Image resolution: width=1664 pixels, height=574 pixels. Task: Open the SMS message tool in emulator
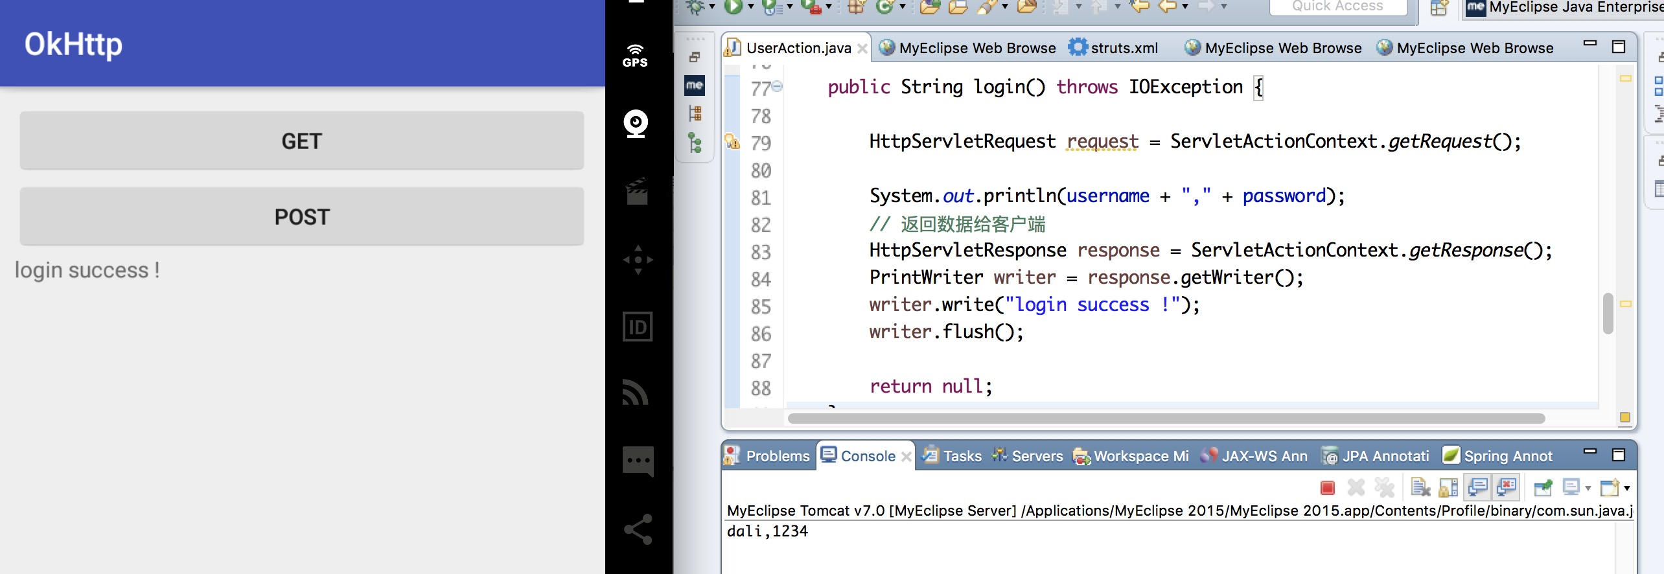pos(638,461)
